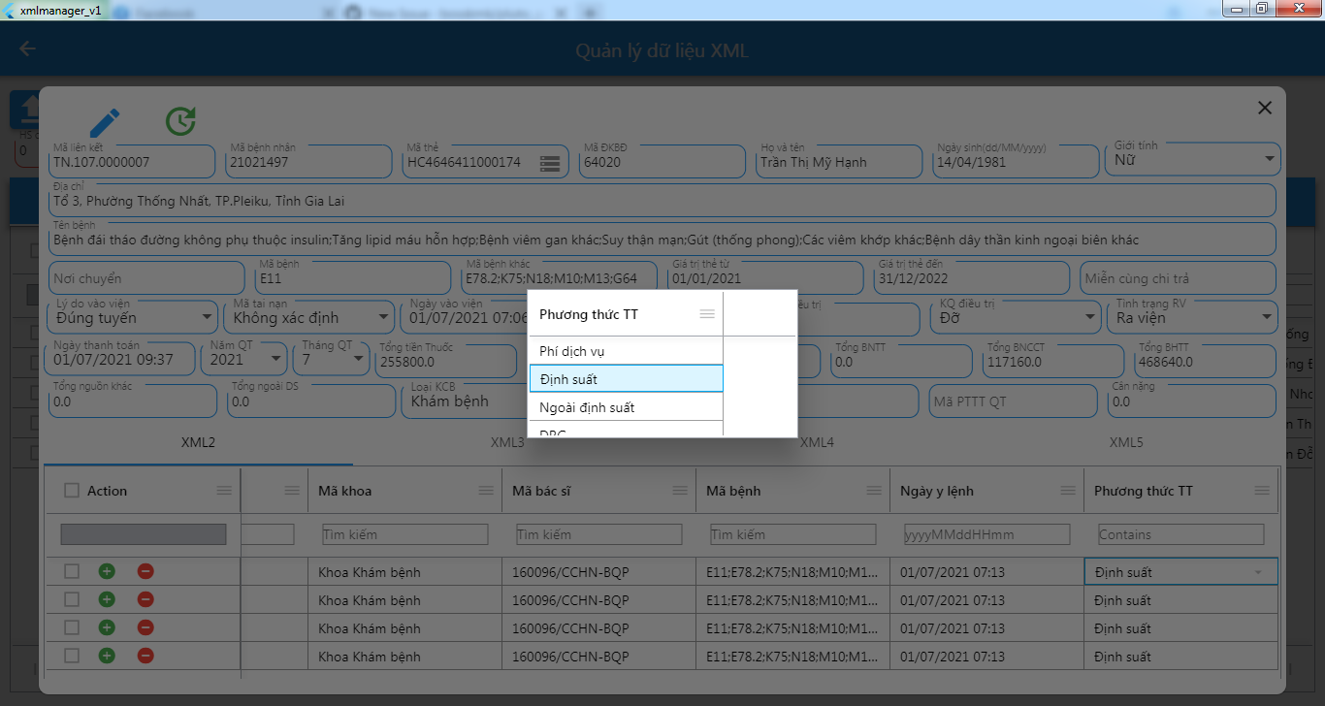Check the first row's selection checkbox

point(71,571)
